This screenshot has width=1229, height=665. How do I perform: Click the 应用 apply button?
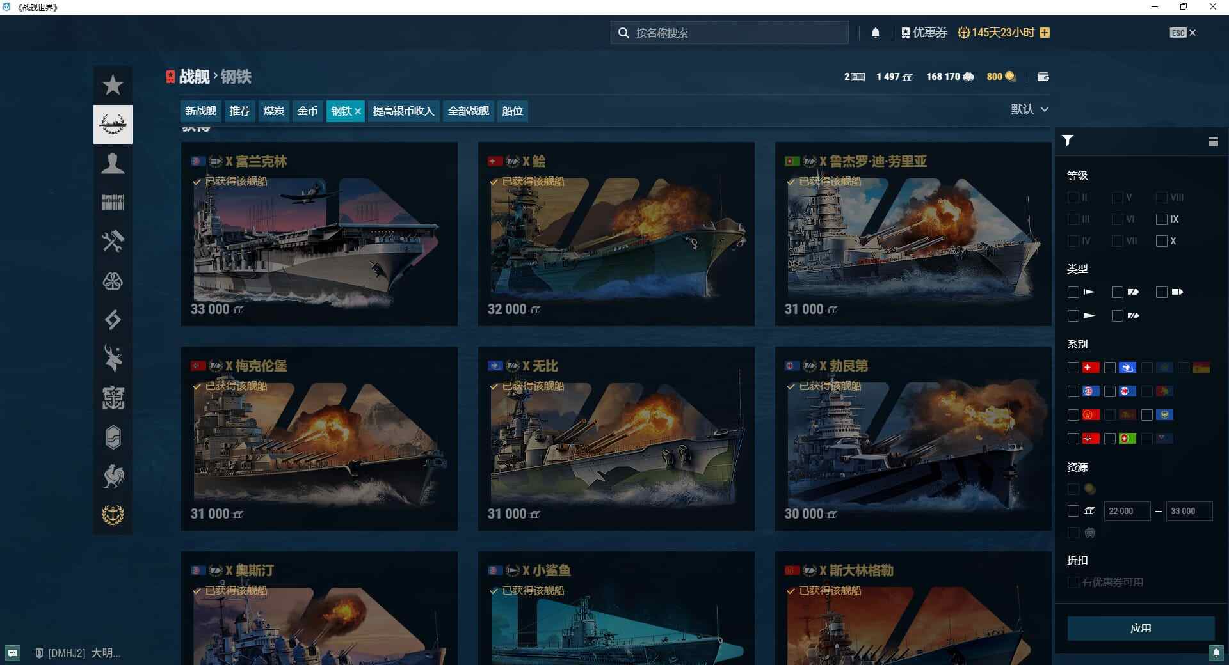point(1141,629)
